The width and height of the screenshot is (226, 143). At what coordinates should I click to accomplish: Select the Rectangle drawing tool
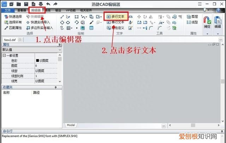click(x=77, y=17)
